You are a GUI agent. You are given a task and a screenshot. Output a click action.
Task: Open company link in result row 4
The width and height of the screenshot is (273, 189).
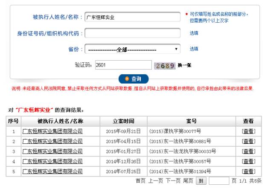point(52,161)
